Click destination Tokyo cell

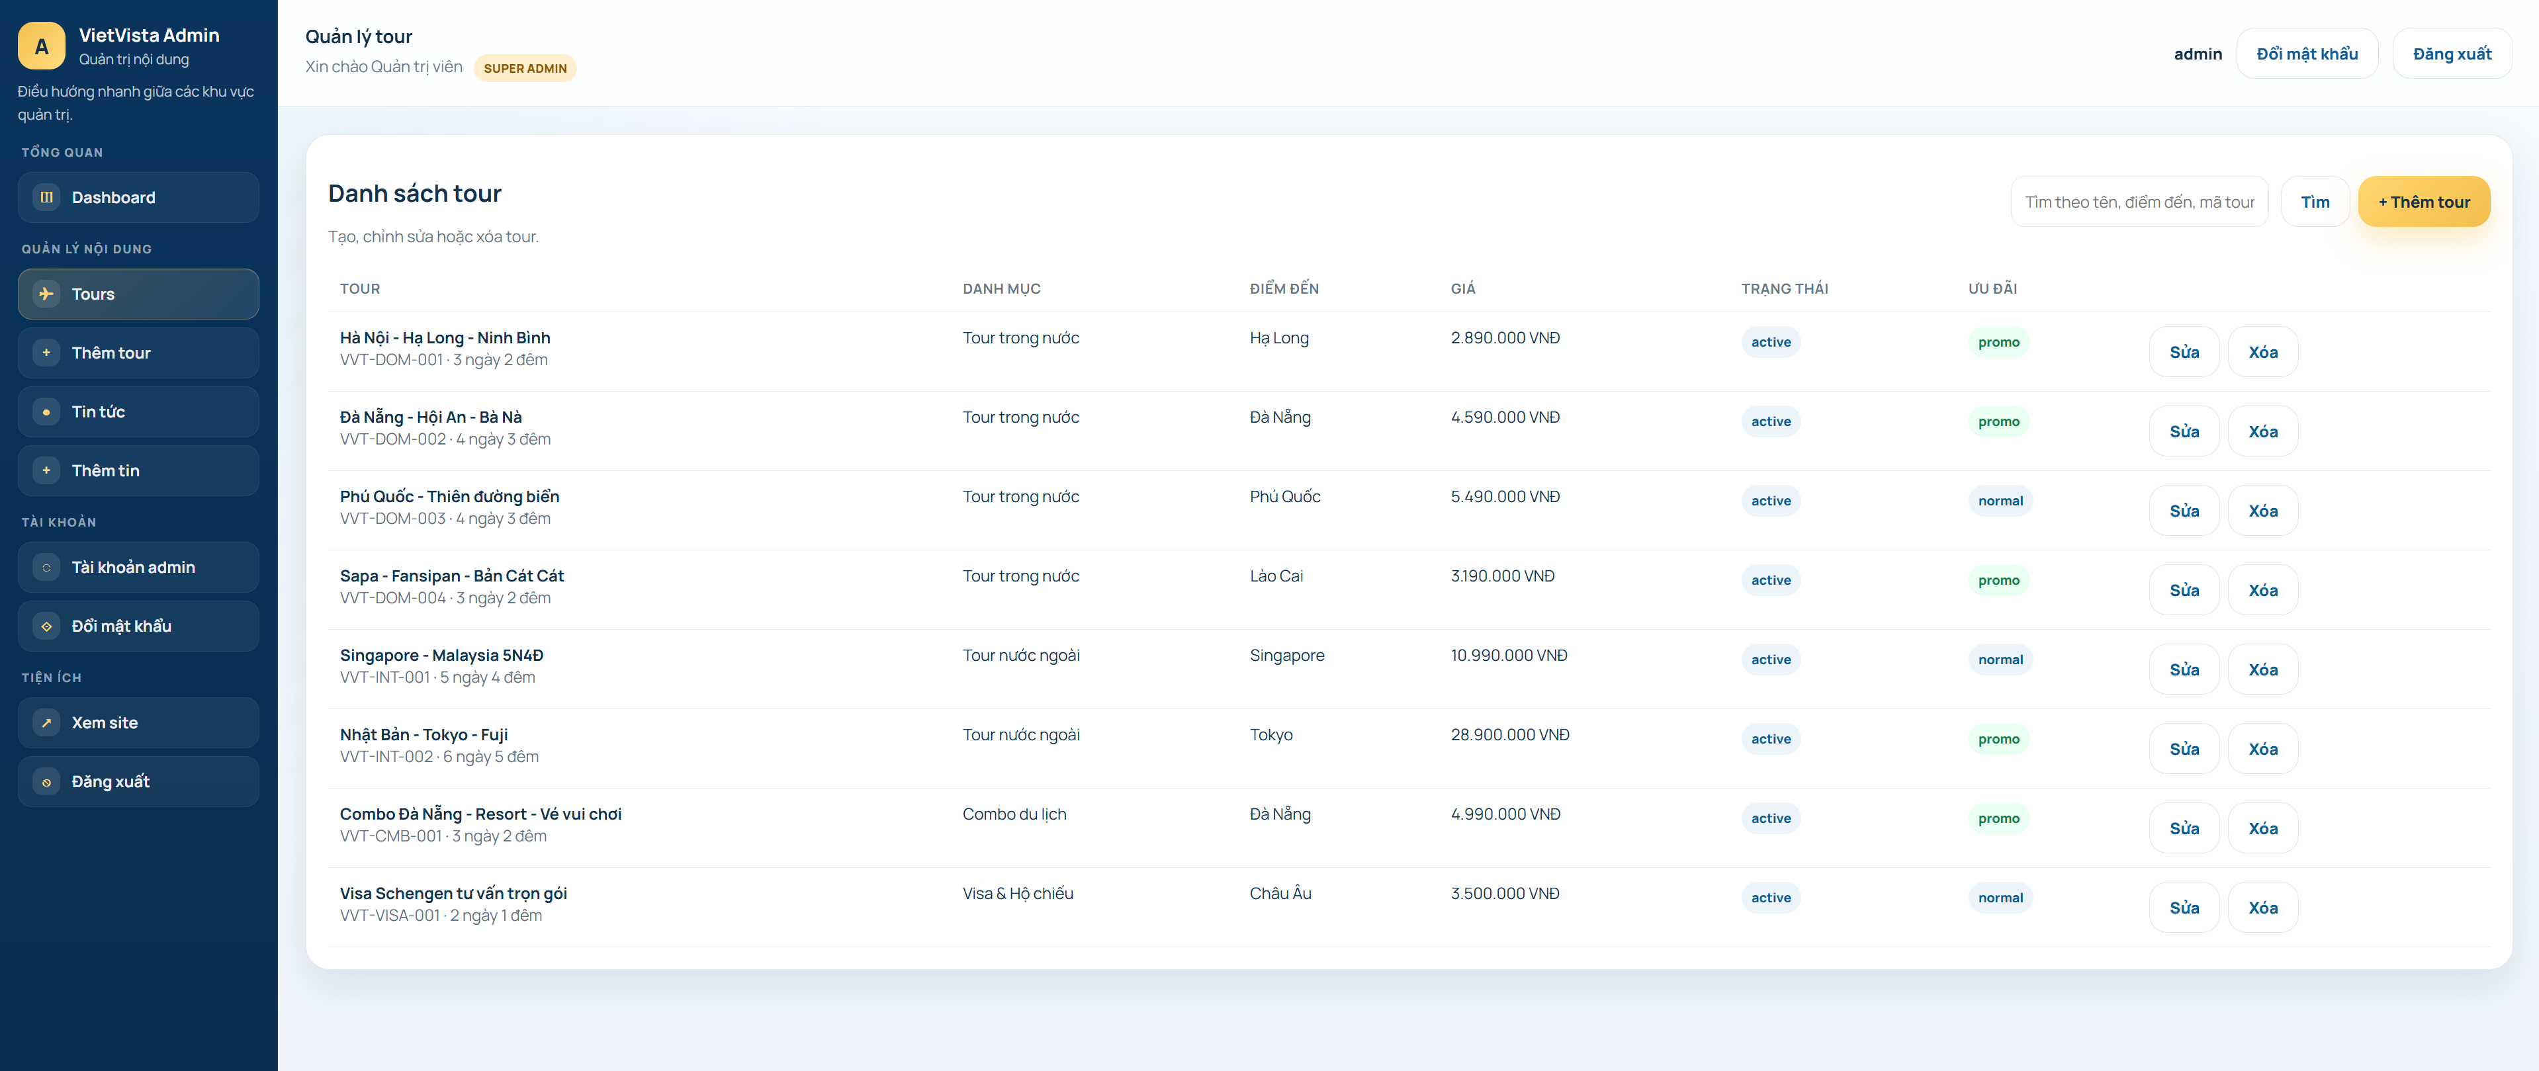point(1271,735)
